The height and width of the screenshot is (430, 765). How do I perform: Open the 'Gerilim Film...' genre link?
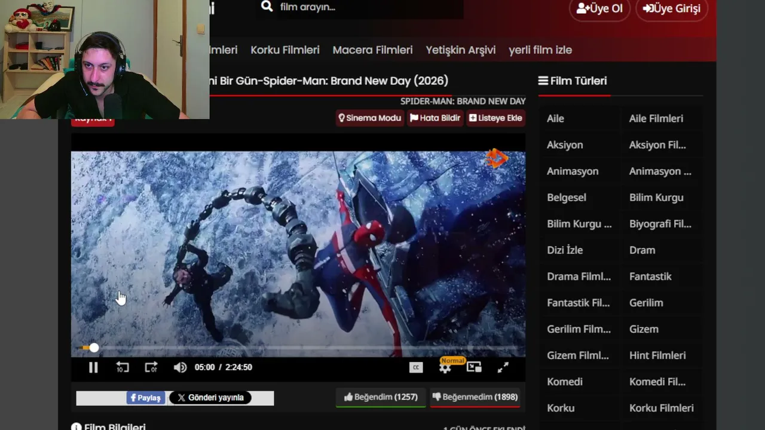pyautogui.click(x=579, y=329)
